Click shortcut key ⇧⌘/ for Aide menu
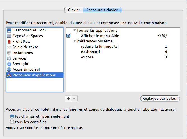Image resolution: width=187 pixels, height=139 pixels. [162, 36]
